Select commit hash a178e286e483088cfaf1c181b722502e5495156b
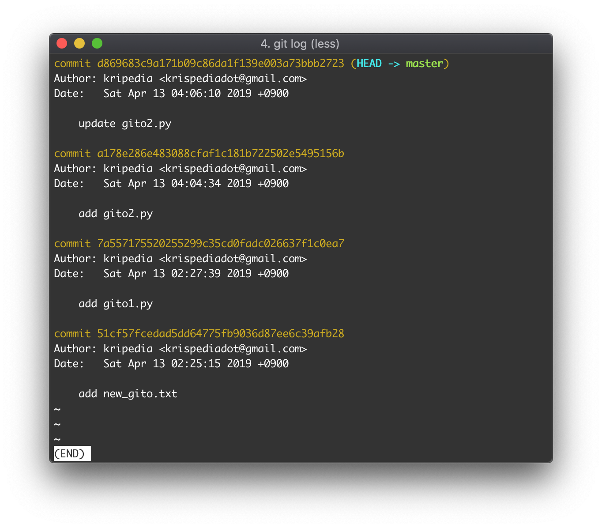The height and width of the screenshot is (528, 602). 221,154
